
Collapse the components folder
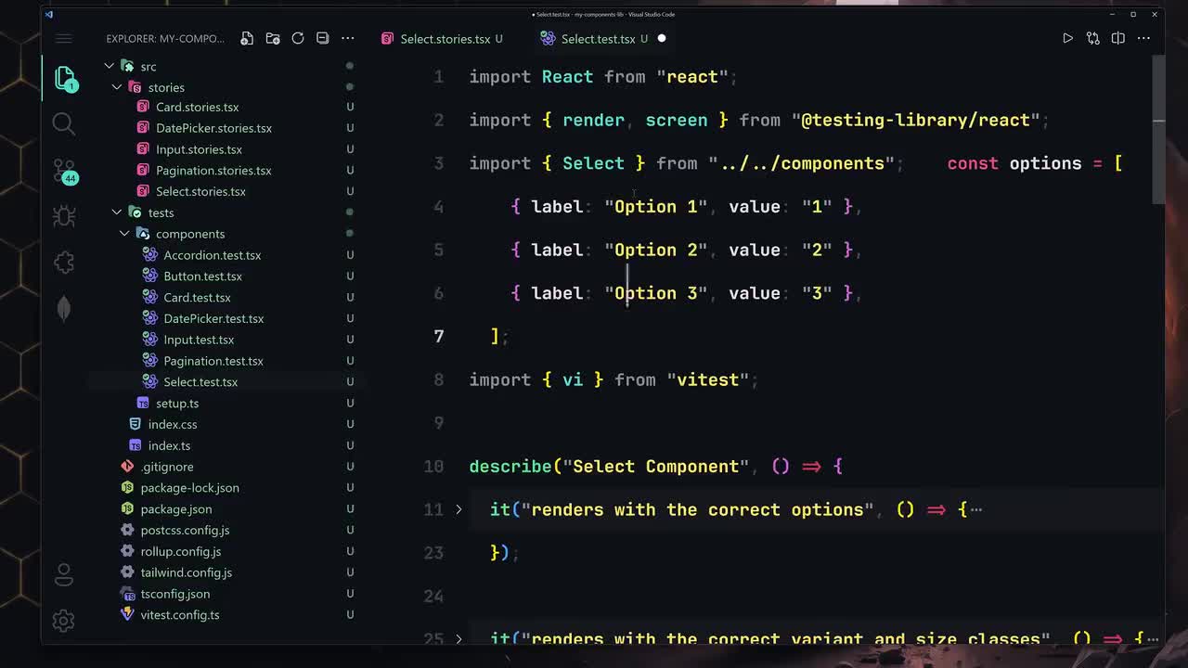coord(124,234)
